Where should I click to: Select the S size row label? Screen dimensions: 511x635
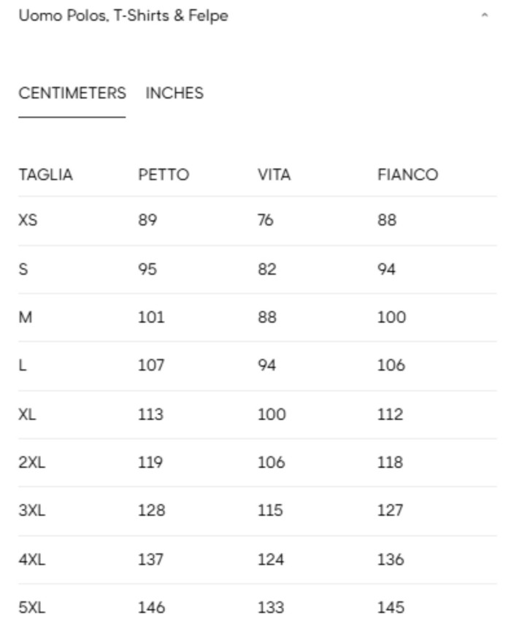[x=23, y=269]
